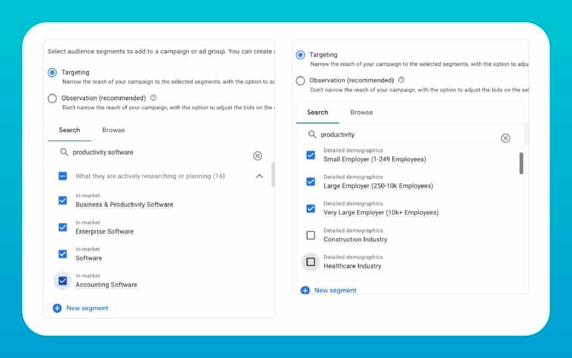Click the plus icon for New segment, left panel
572x358 pixels.
click(58, 308)
